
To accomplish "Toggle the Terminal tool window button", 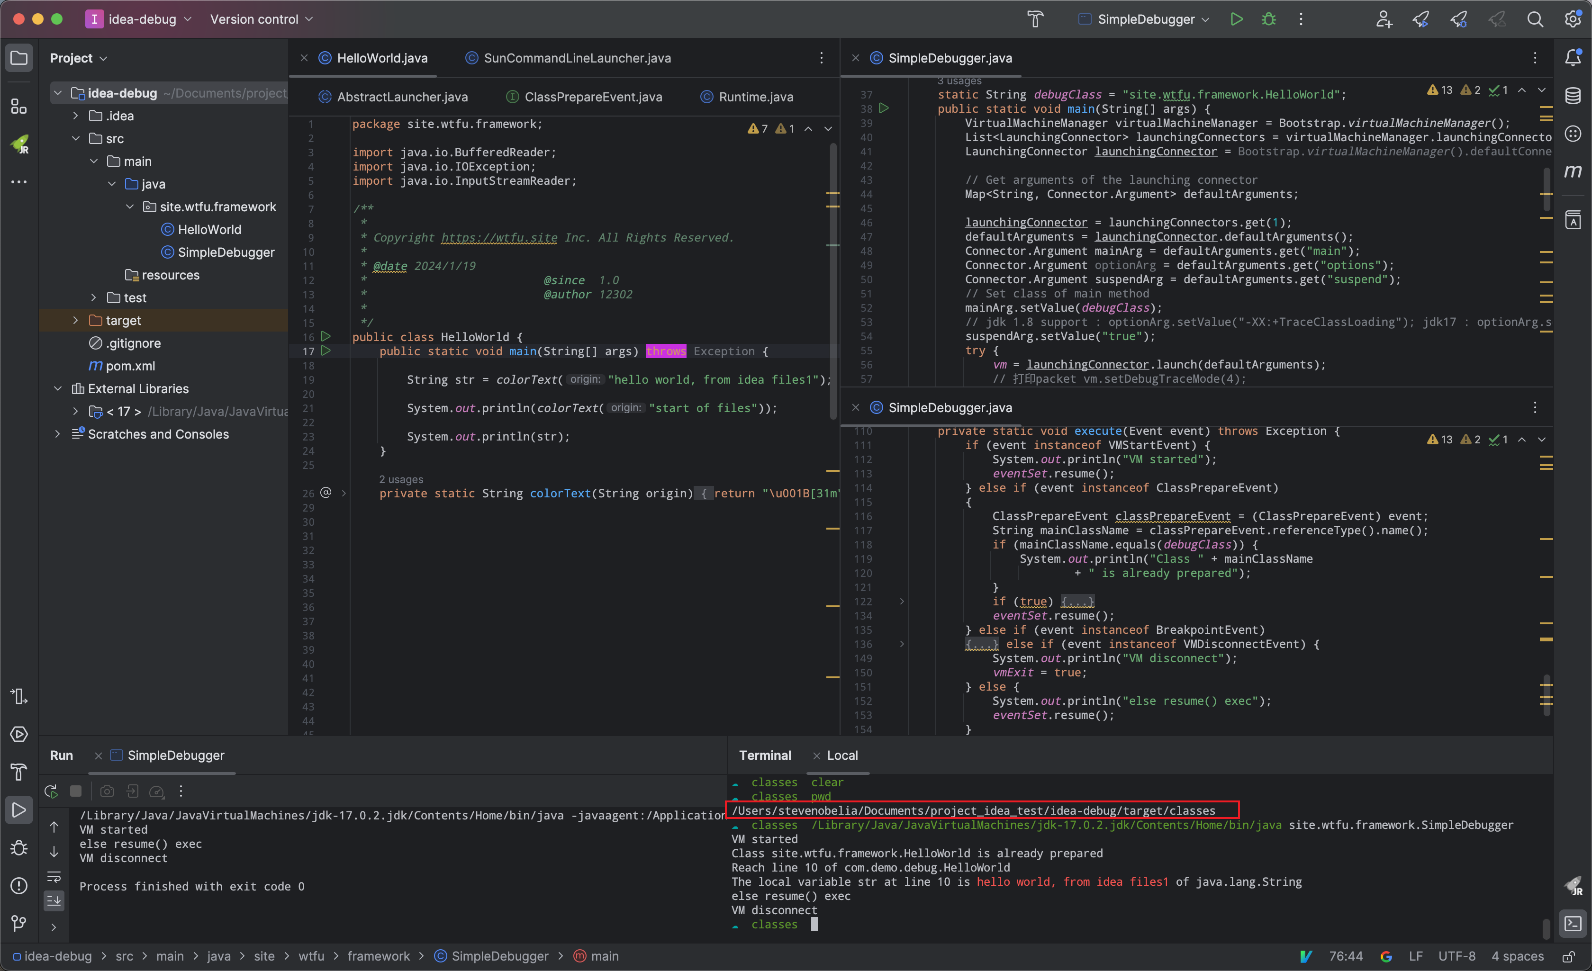I will 1573,923.
